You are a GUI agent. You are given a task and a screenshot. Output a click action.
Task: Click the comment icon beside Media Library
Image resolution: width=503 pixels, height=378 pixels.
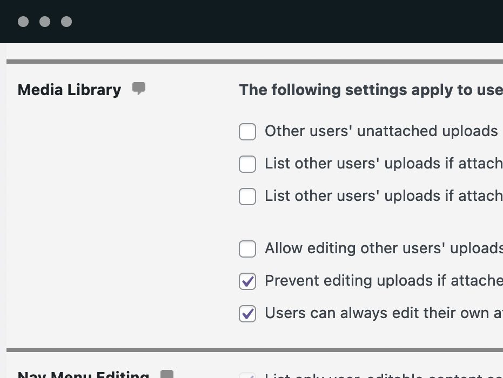139,89
